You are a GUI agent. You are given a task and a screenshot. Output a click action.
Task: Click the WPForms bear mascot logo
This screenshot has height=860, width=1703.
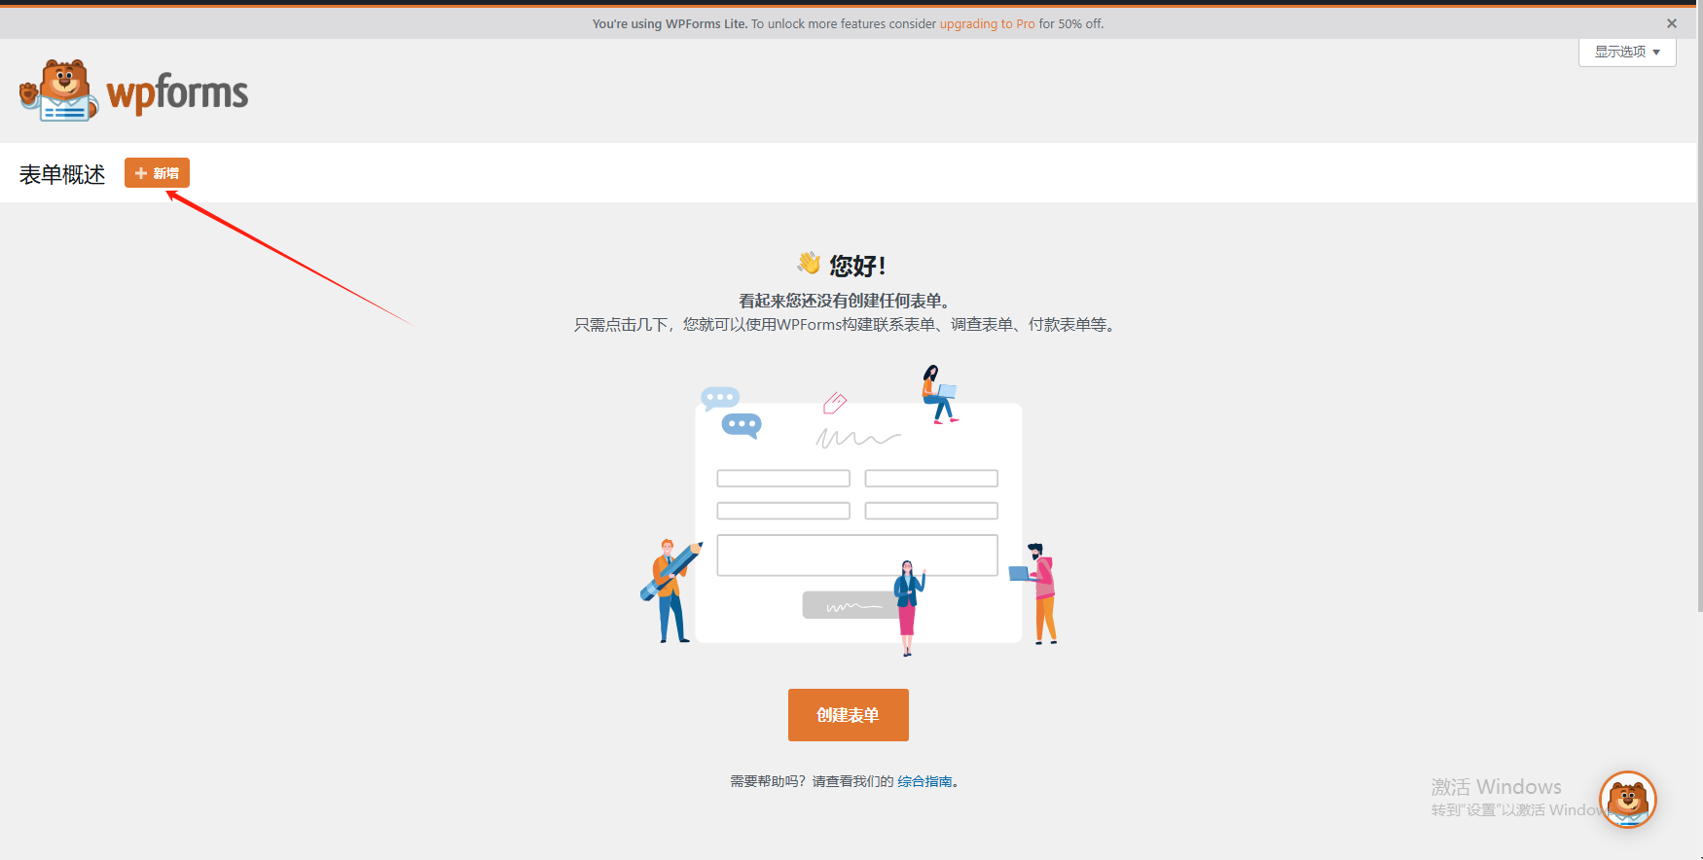[59, 90]
